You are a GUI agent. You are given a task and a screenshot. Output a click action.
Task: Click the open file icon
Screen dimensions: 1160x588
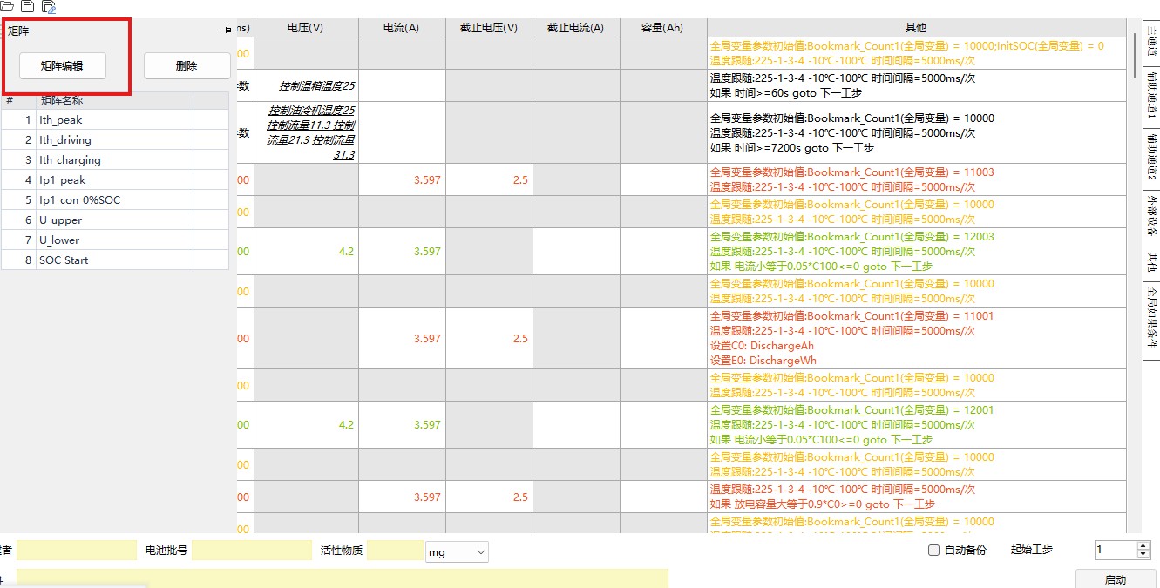click(9, 7)
